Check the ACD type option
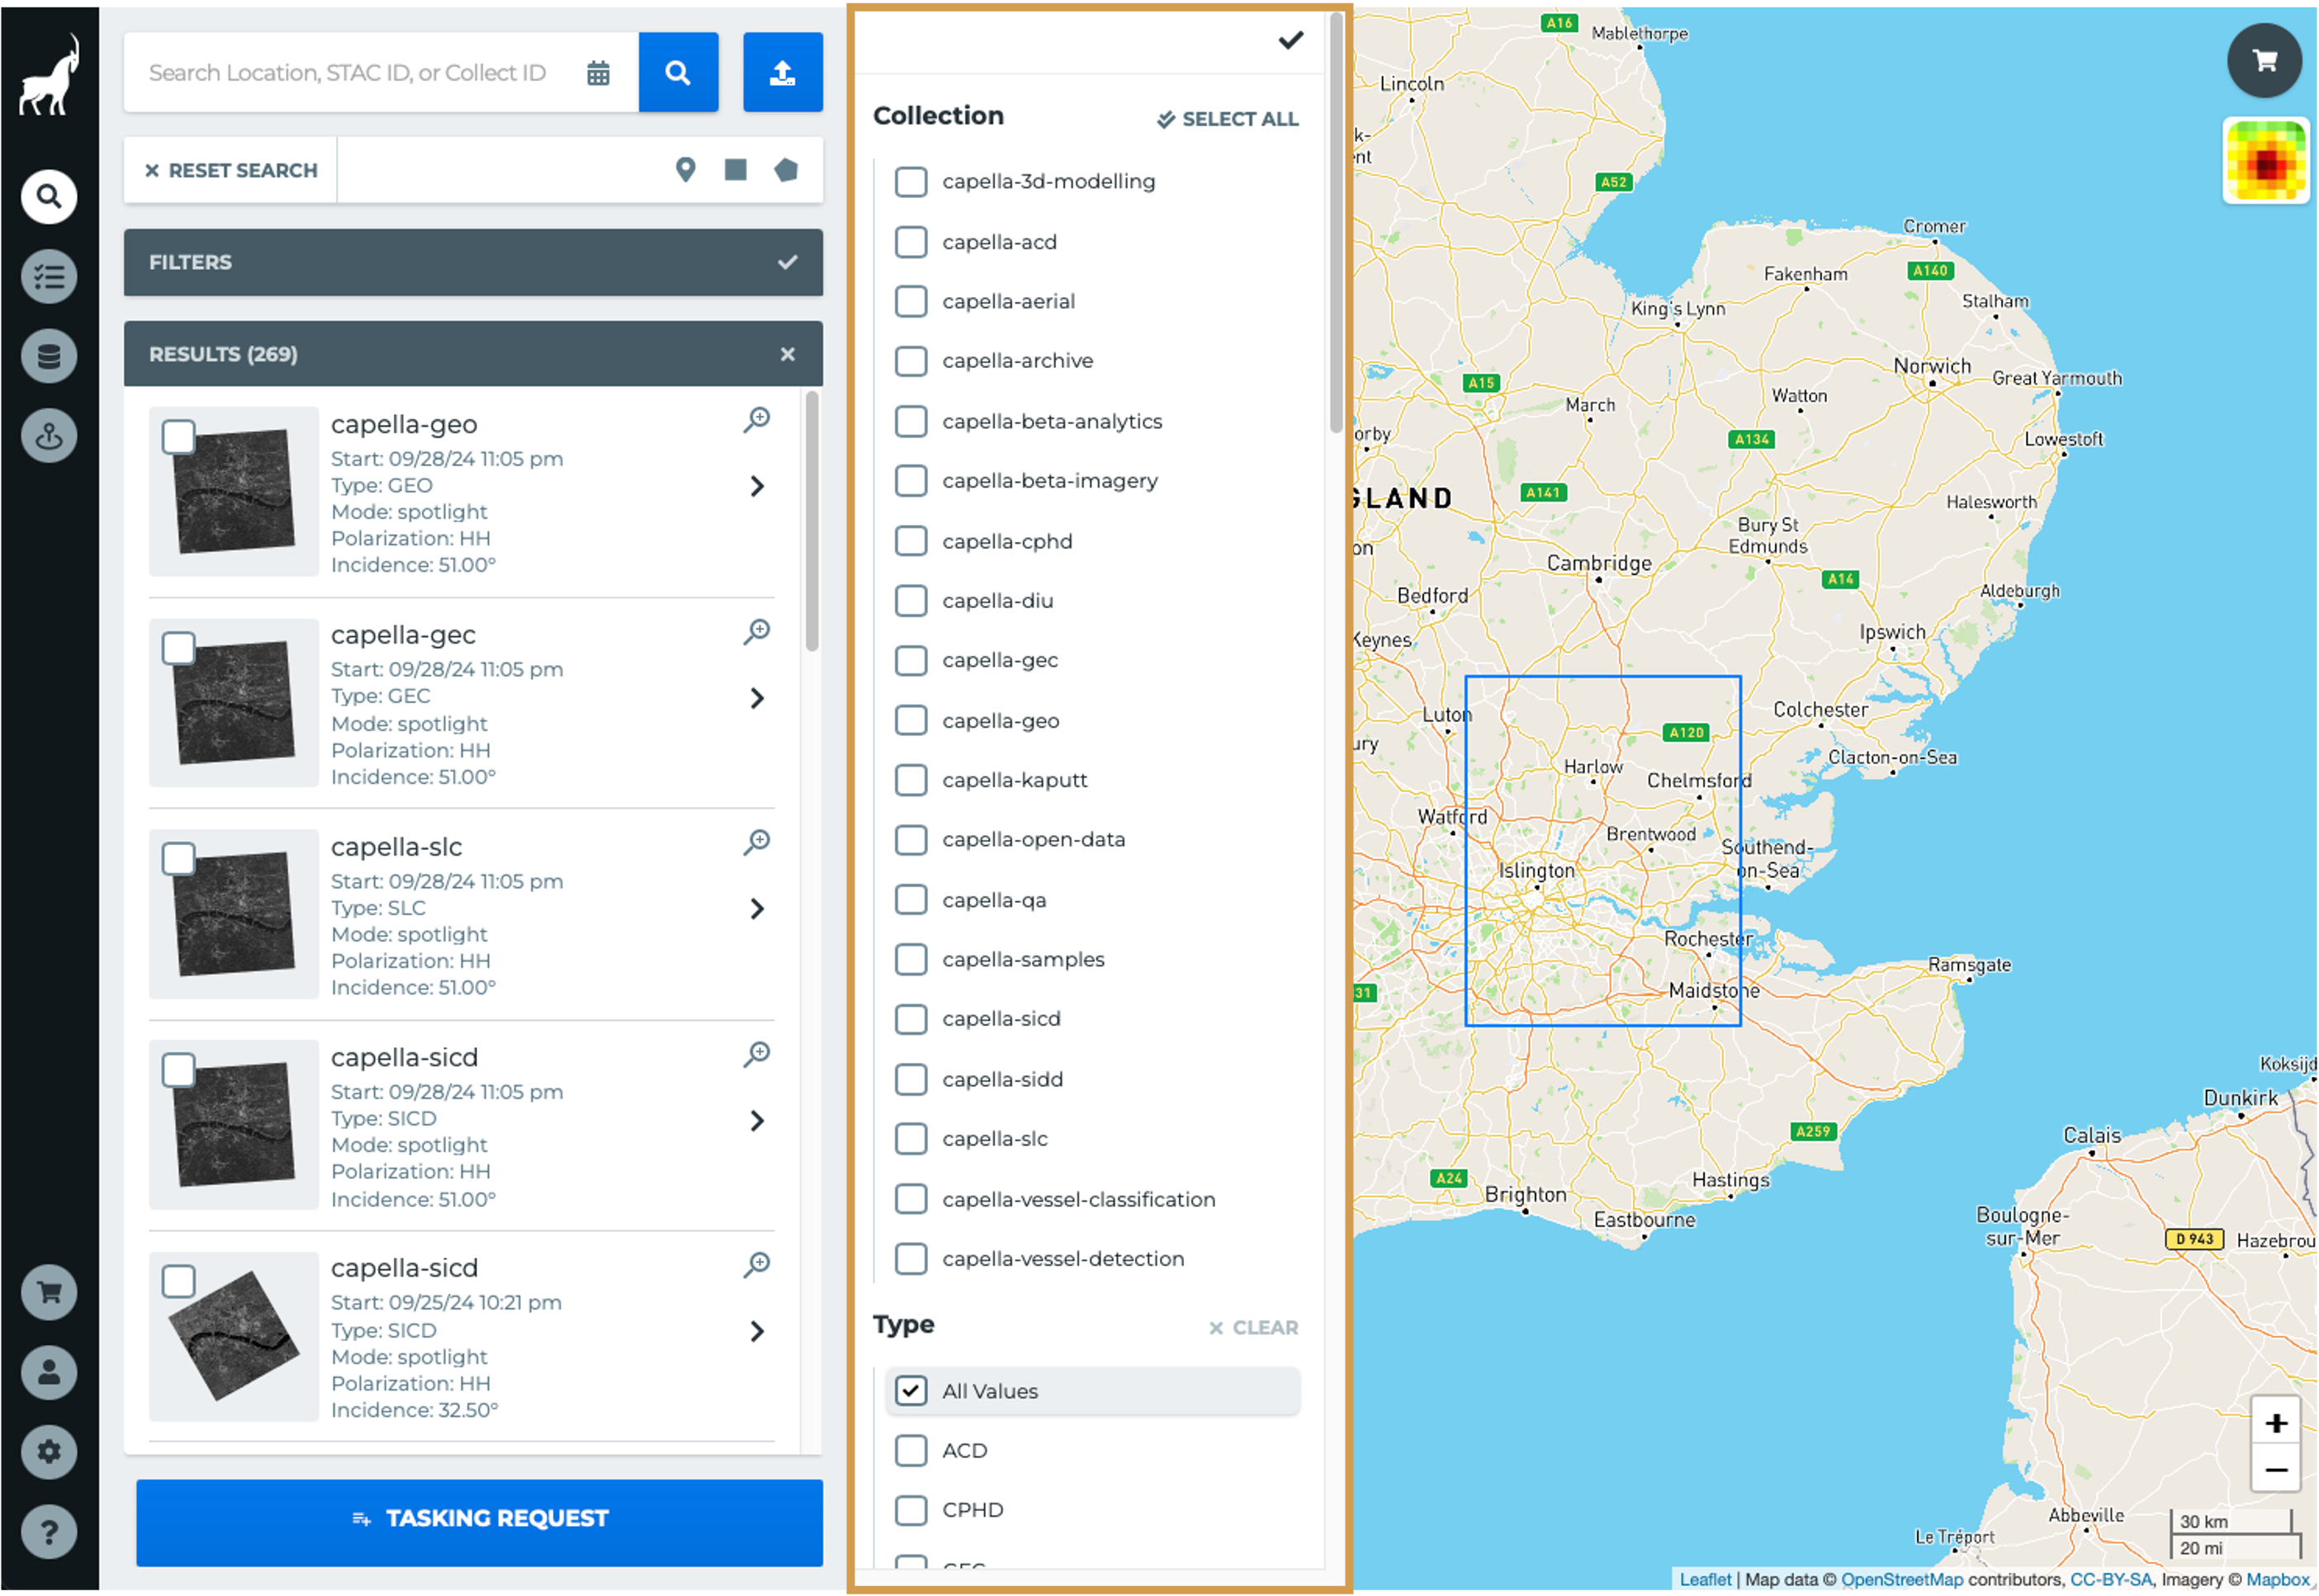Viewport: 2319px width, 1596px height. (x=911, y=1451)
